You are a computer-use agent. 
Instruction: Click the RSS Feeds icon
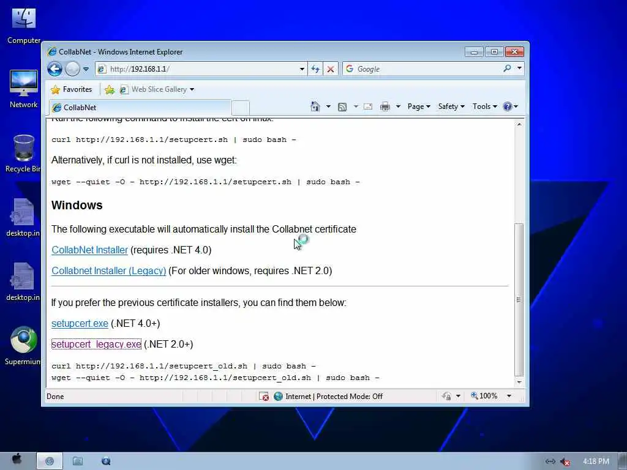point(342,106)
